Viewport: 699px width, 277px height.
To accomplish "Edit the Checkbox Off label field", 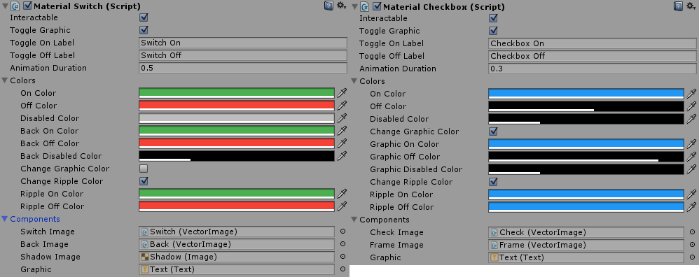I will tap(593, 56).
